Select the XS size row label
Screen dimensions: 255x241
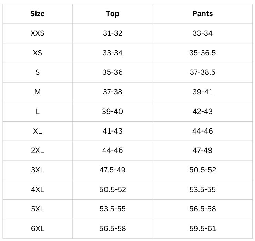(x=38, y=53)
